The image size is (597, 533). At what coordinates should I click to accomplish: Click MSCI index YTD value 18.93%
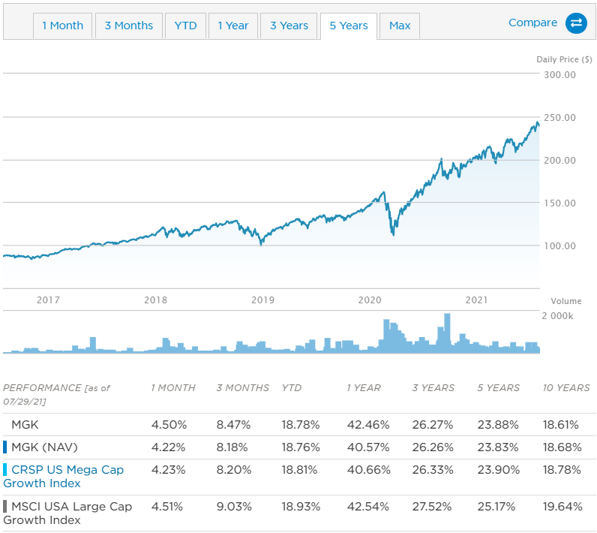[x=301, y=507]
